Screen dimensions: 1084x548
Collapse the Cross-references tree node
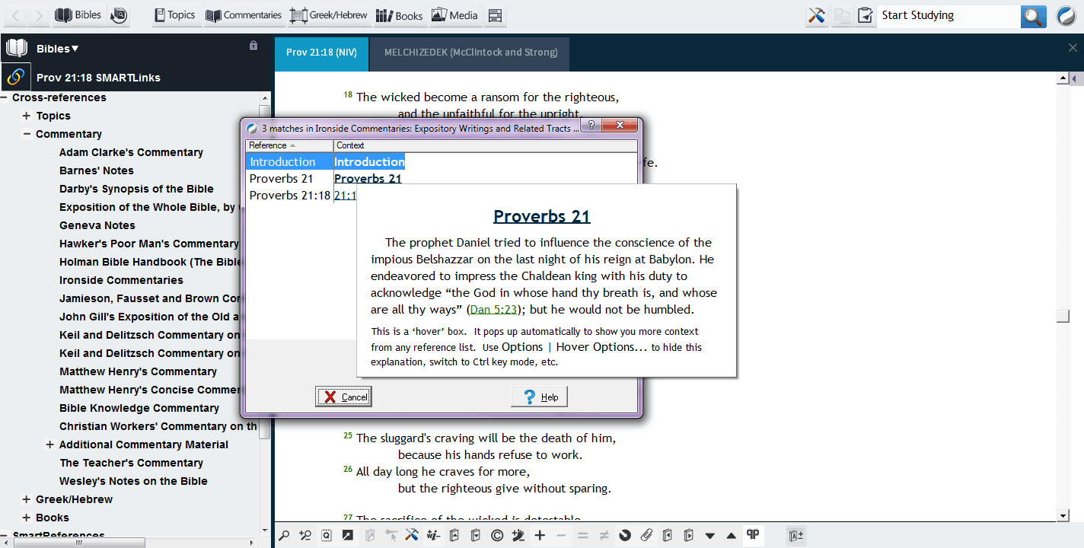pos(5,97)
